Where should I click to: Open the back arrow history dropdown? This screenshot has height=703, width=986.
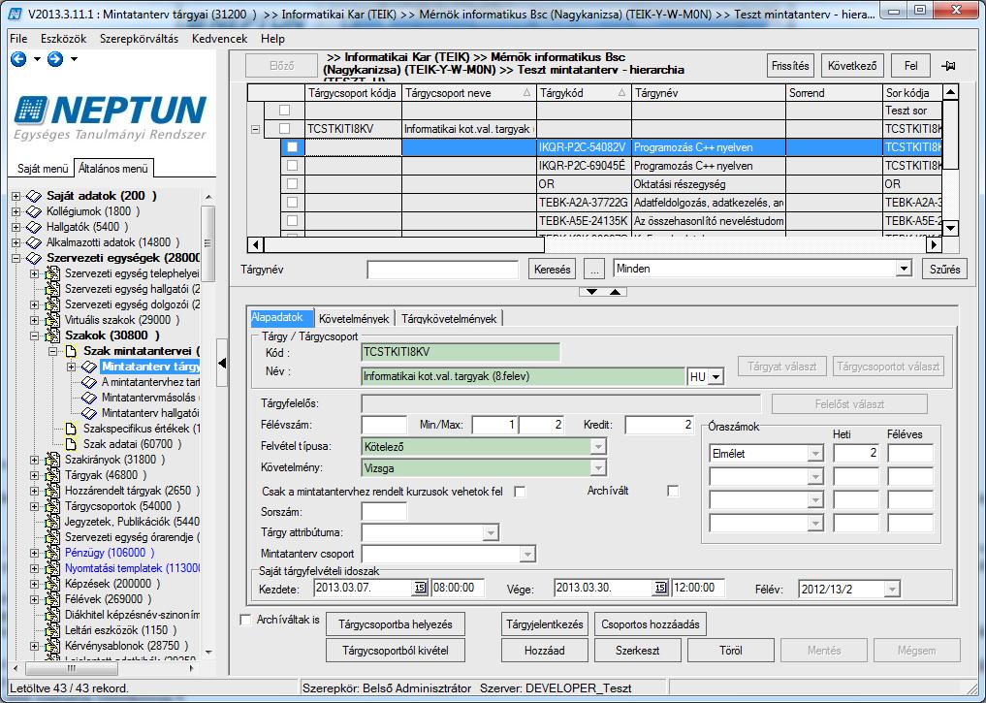pos(37,59)
